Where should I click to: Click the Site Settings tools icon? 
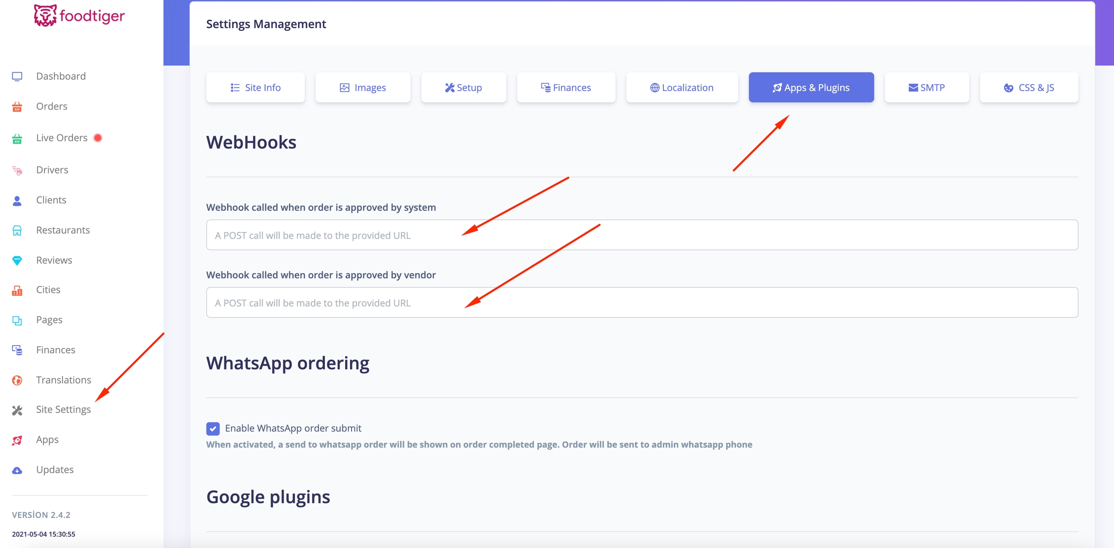tap(17, 410)
